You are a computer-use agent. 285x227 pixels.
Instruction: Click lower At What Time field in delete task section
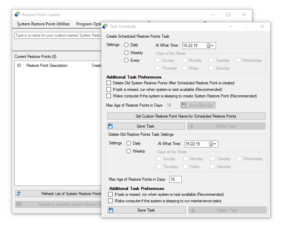pos(202,144)
